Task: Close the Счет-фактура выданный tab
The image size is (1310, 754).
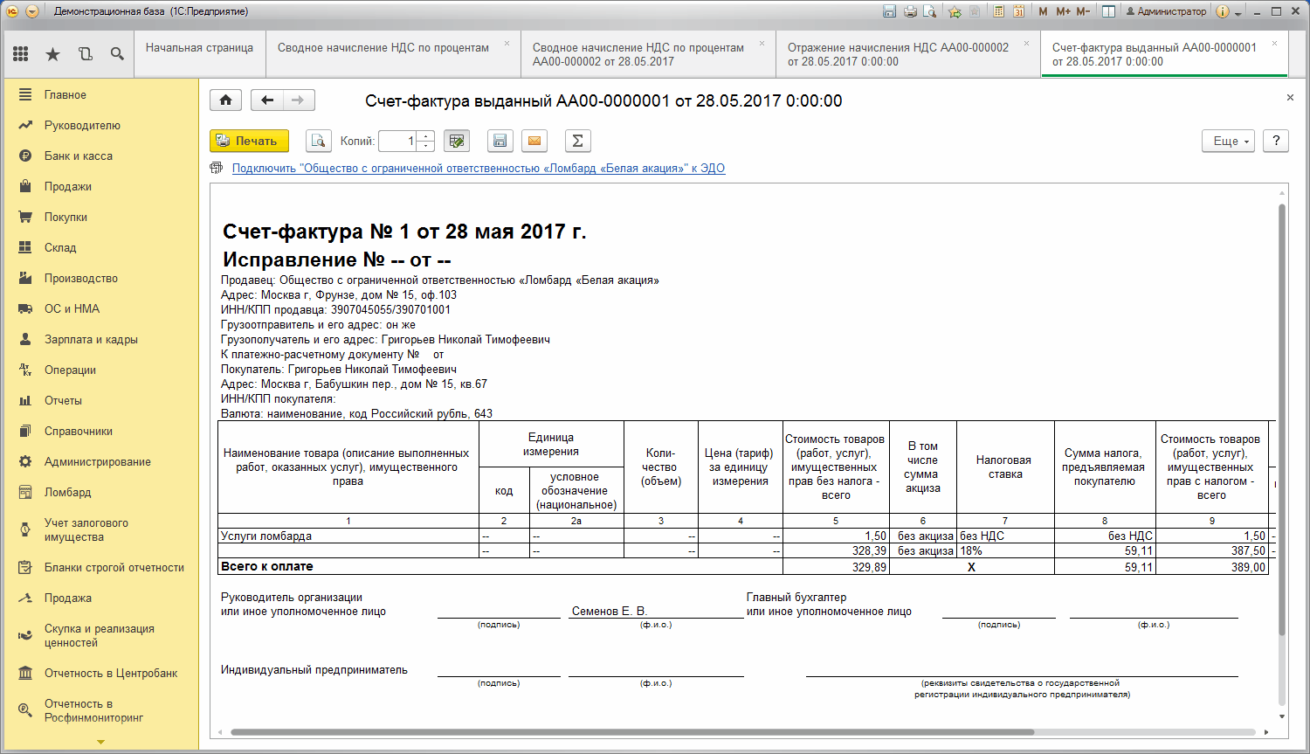Action: click(x=1274, y=43)
